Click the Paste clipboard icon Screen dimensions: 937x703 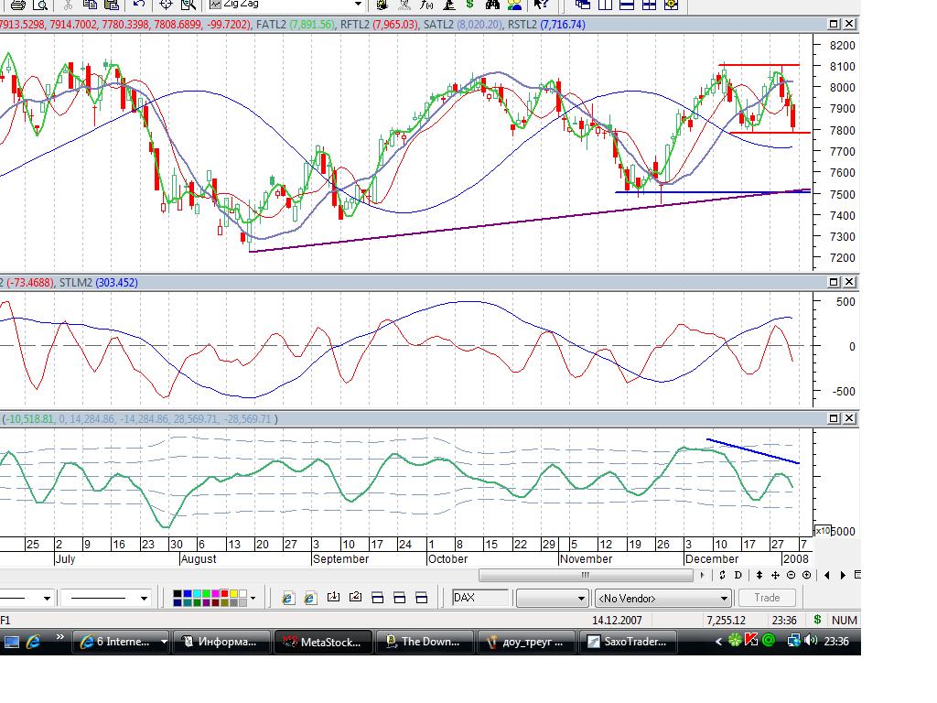(x=112, y=5)
